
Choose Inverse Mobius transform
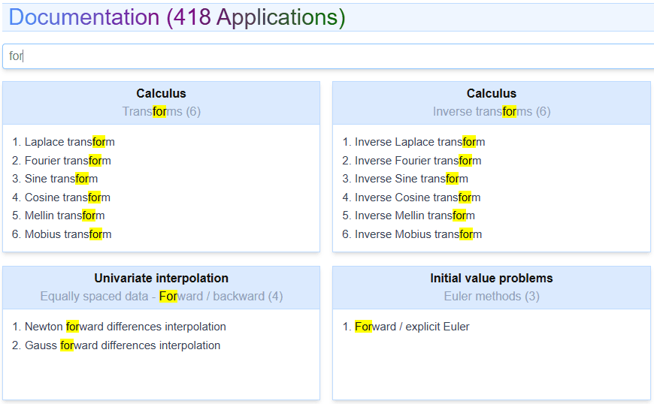click(x=418, y=234)
